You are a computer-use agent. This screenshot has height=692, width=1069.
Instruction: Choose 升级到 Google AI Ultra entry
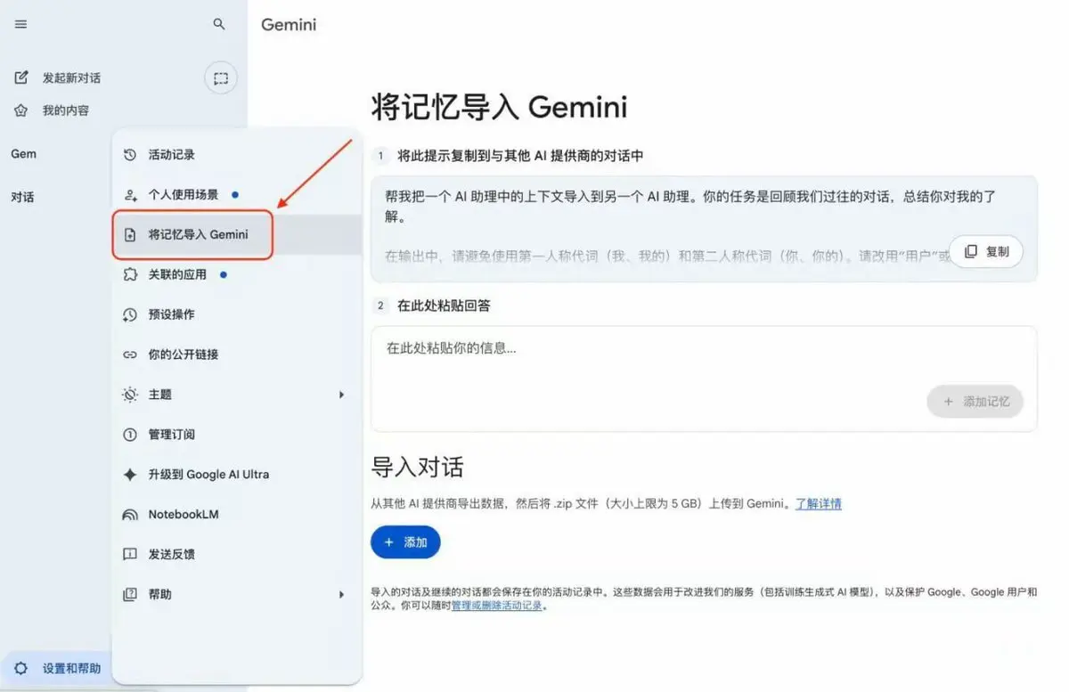(x=236, y=475)
